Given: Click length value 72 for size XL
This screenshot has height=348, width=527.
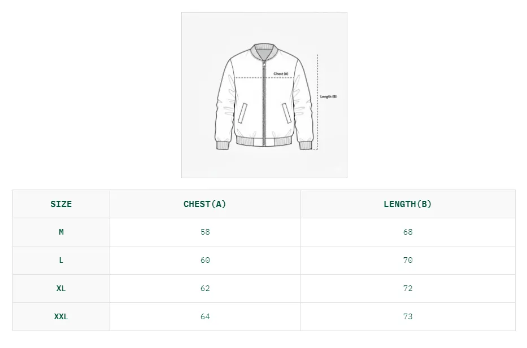Looking at the screenshot, I should tap(408, 288).
